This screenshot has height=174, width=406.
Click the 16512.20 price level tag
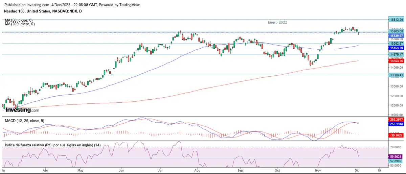(396, 20)
